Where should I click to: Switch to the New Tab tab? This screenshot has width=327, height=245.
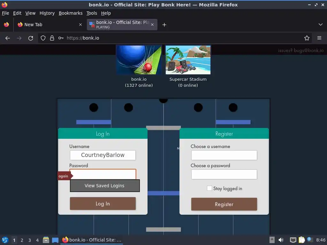[49, 25]
